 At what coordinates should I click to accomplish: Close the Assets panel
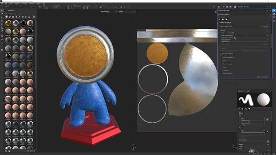(35, 7)
